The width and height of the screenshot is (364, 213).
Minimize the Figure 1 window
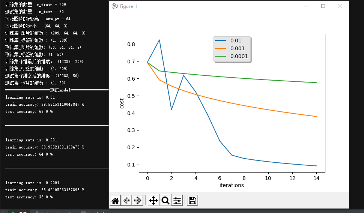(306, 6)
